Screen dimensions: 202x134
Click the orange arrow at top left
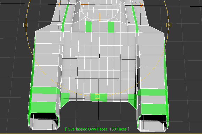tap(59, 4)
